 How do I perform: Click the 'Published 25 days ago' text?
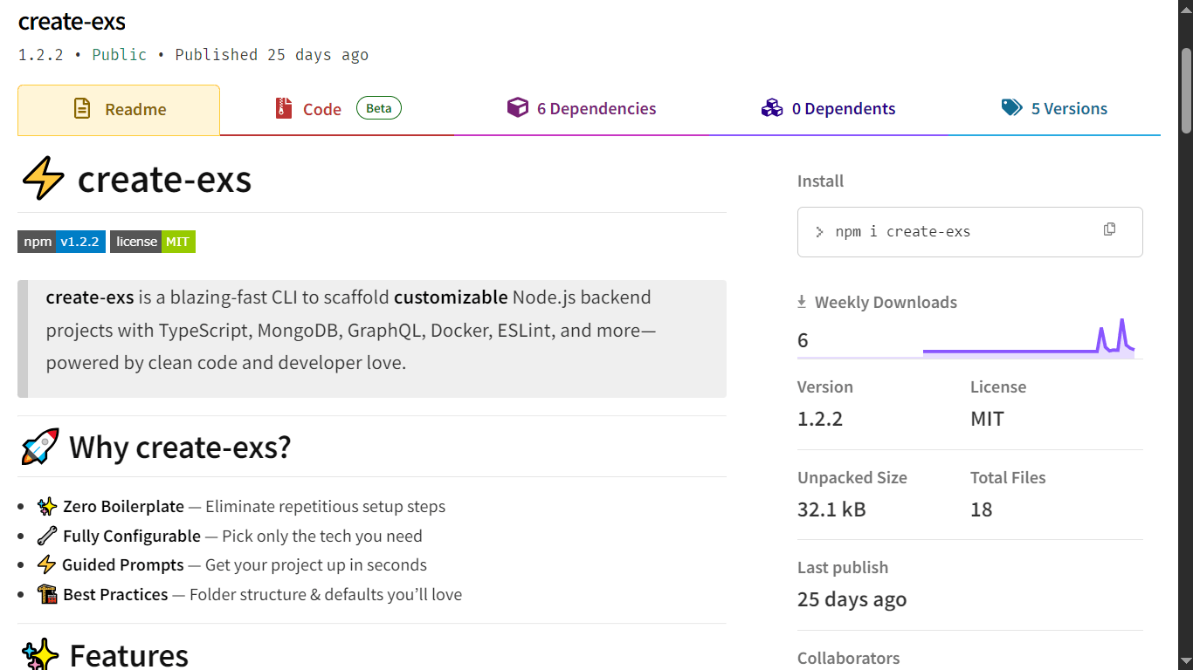[272, 55]
